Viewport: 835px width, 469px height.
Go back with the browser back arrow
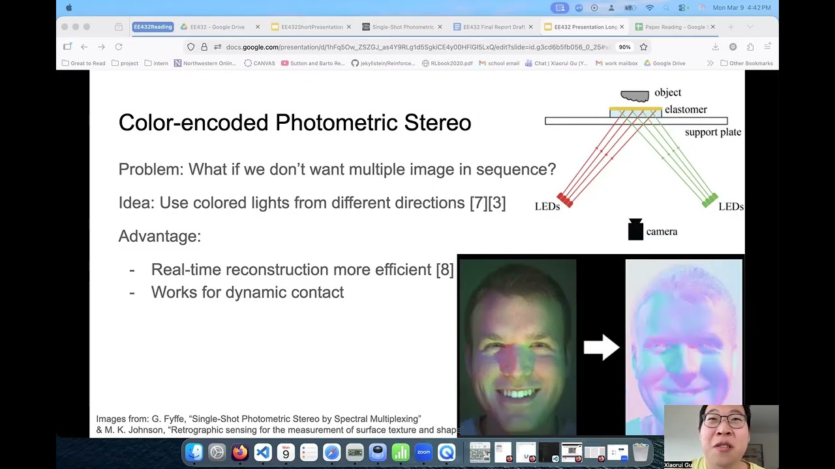[x=84, y=47]
